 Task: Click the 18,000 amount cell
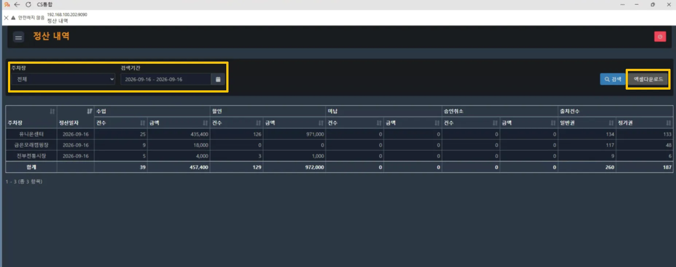pos(179,145)
